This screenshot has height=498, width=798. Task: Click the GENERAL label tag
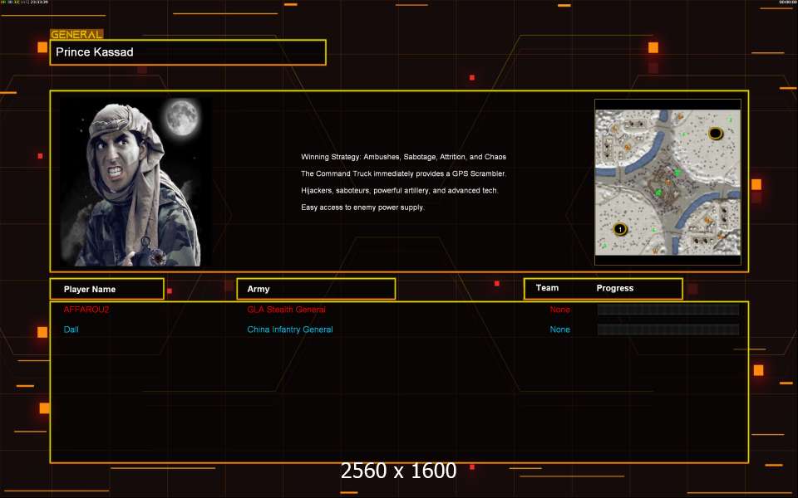pyautogui.click(x=76, y=35)
